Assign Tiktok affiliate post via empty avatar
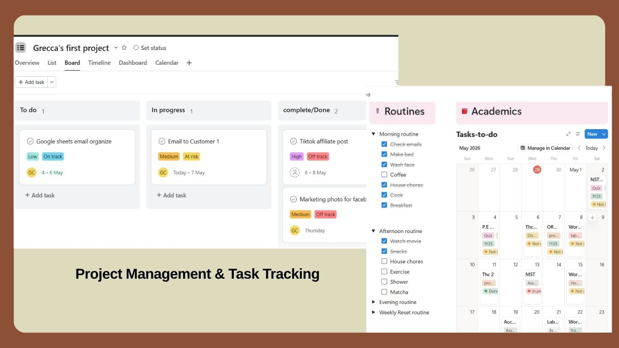Screen dimensions: 619x348 click(x=295, y=172)
